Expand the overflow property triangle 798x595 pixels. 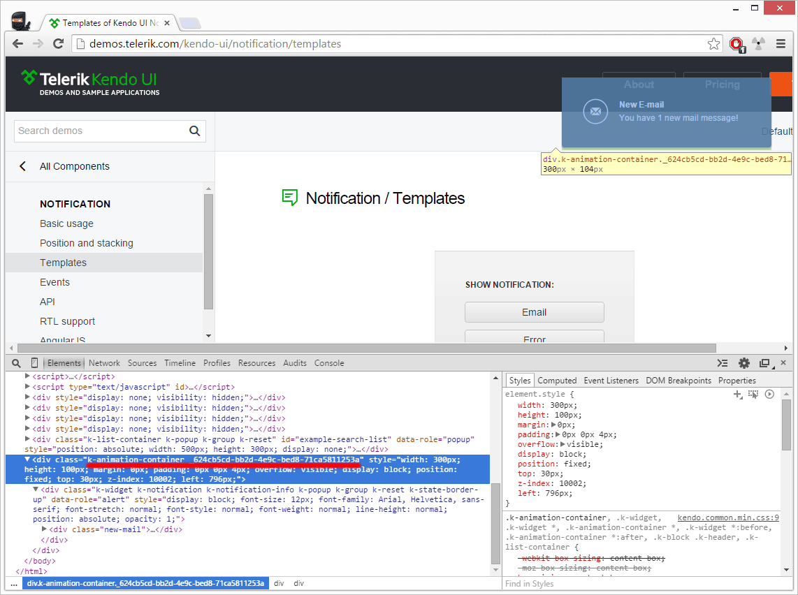pyautogui.click(x=563, y=444)
